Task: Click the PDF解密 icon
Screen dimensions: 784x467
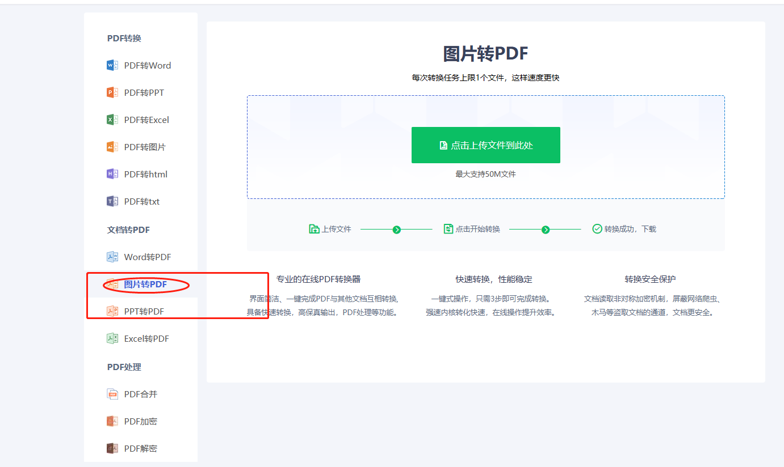Action: coord(112,448)
